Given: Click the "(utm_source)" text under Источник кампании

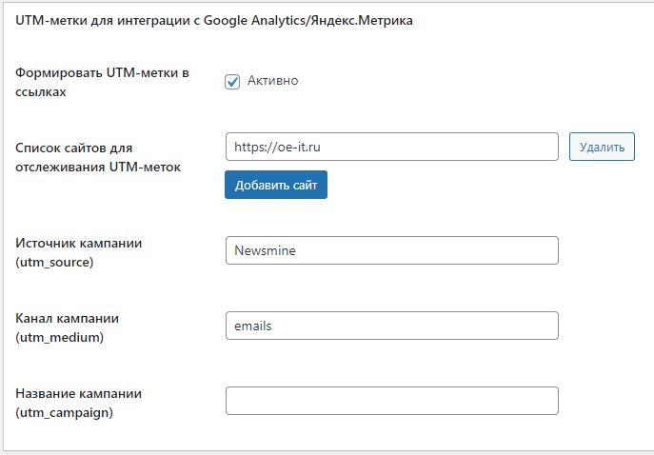Looking at the screenshot, I should (x=54, y=261).
